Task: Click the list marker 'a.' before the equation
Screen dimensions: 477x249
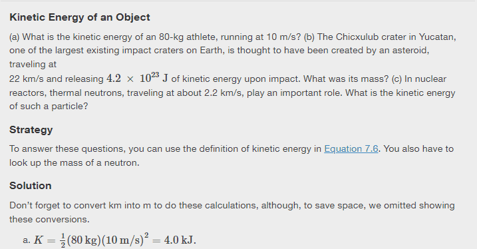Action: tap(27, 240)
